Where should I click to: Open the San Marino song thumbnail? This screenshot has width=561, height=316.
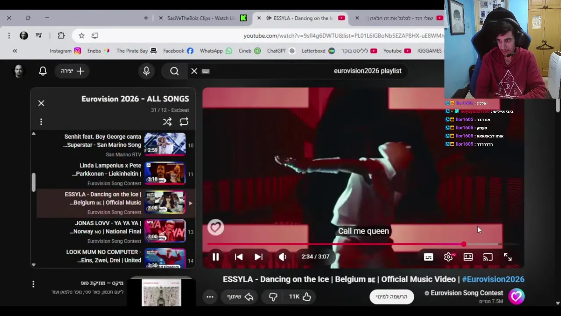pos(165,144)
